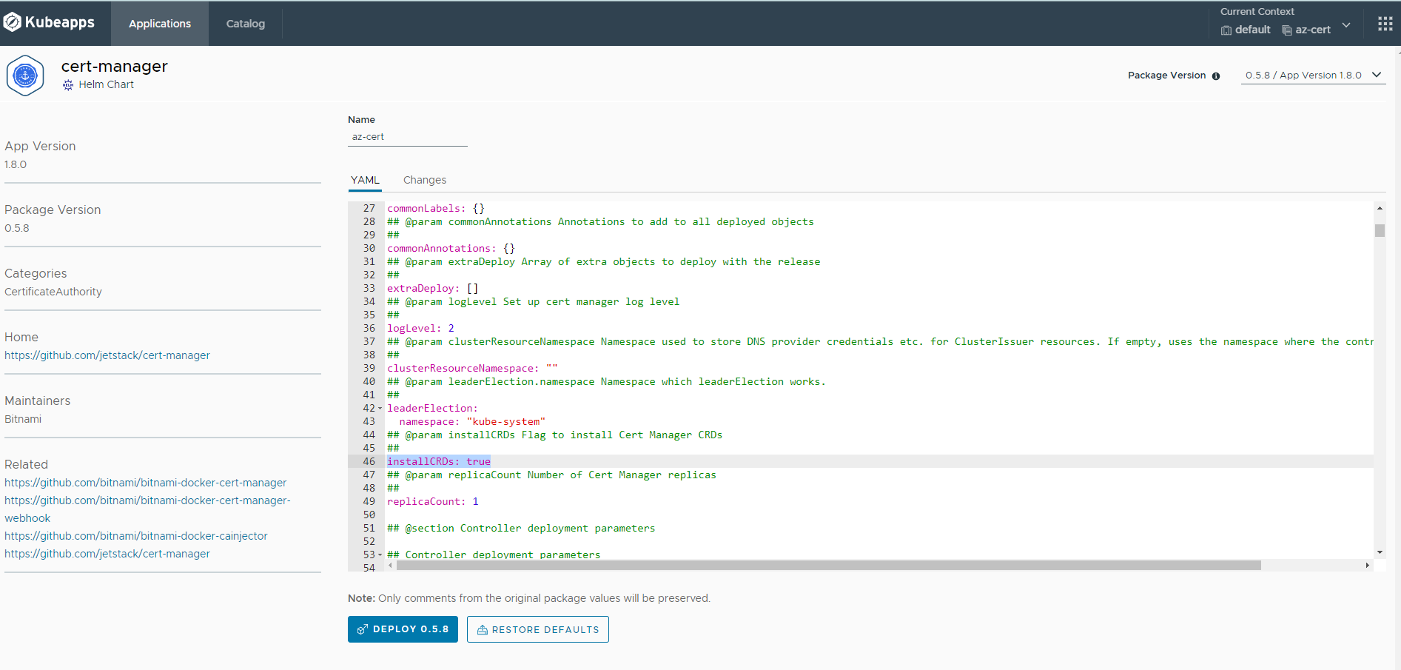Click Package Version info icon

[1216, 76]
